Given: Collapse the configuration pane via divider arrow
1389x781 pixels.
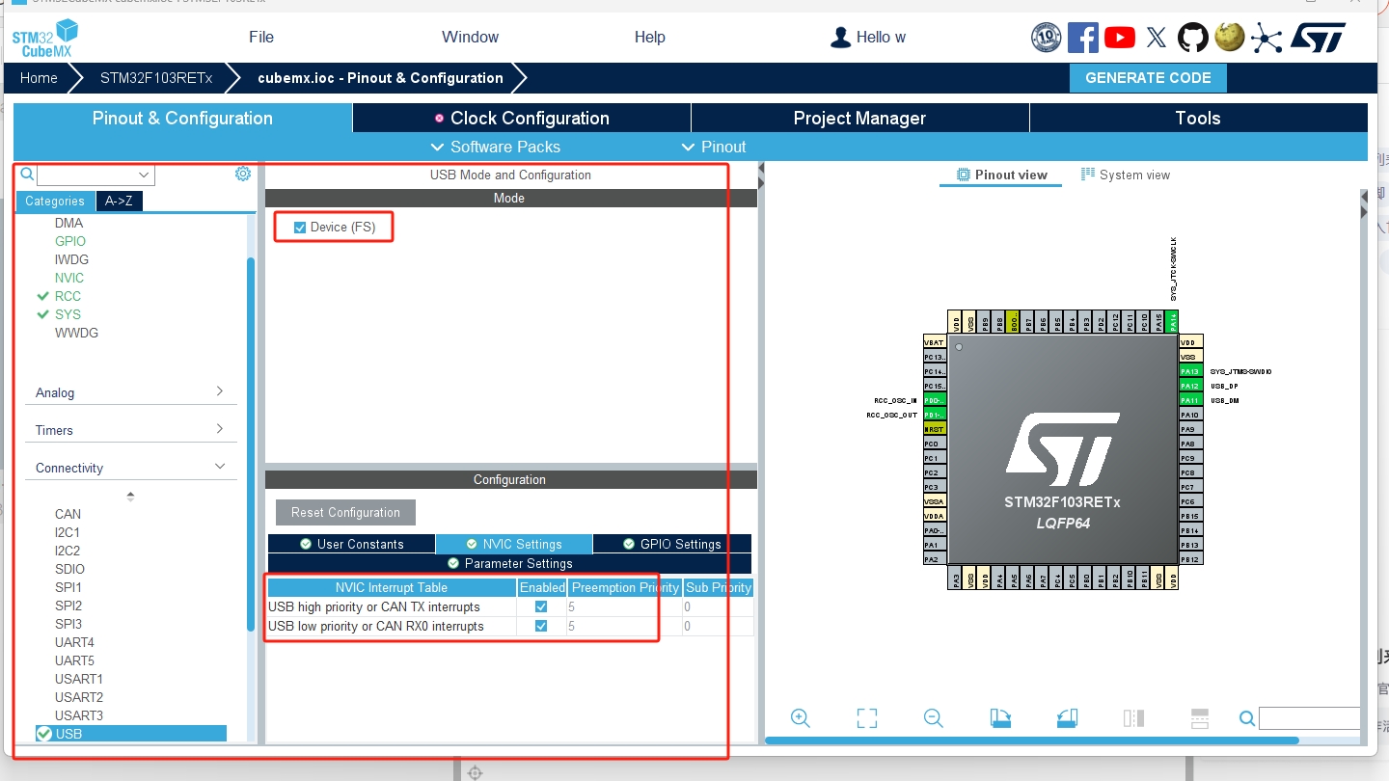Looking at the screenshot, I should 761,175.
